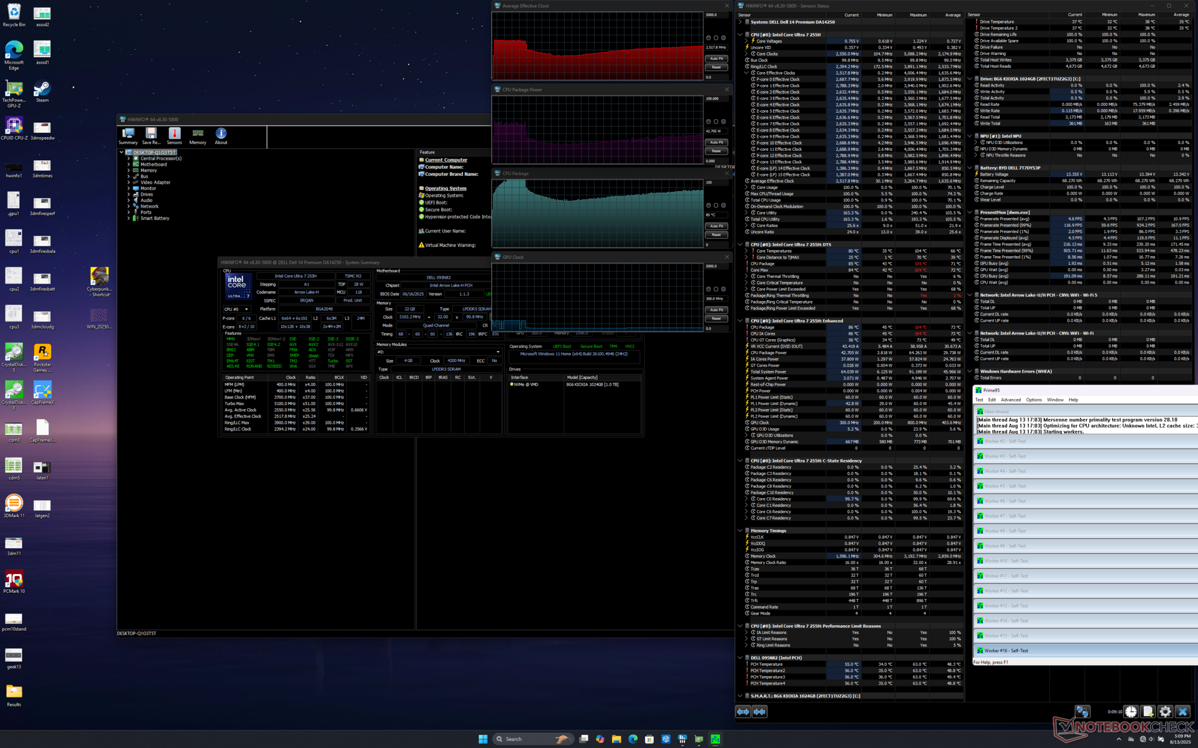
Task: Open CPU #0 selector dropdown in System Summary
Action: coord(236,309)
